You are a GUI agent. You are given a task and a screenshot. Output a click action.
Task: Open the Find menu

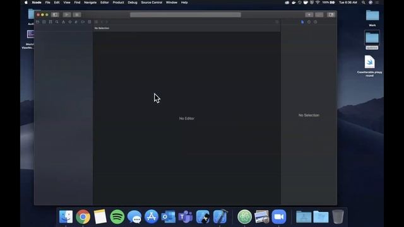point(77,3)
